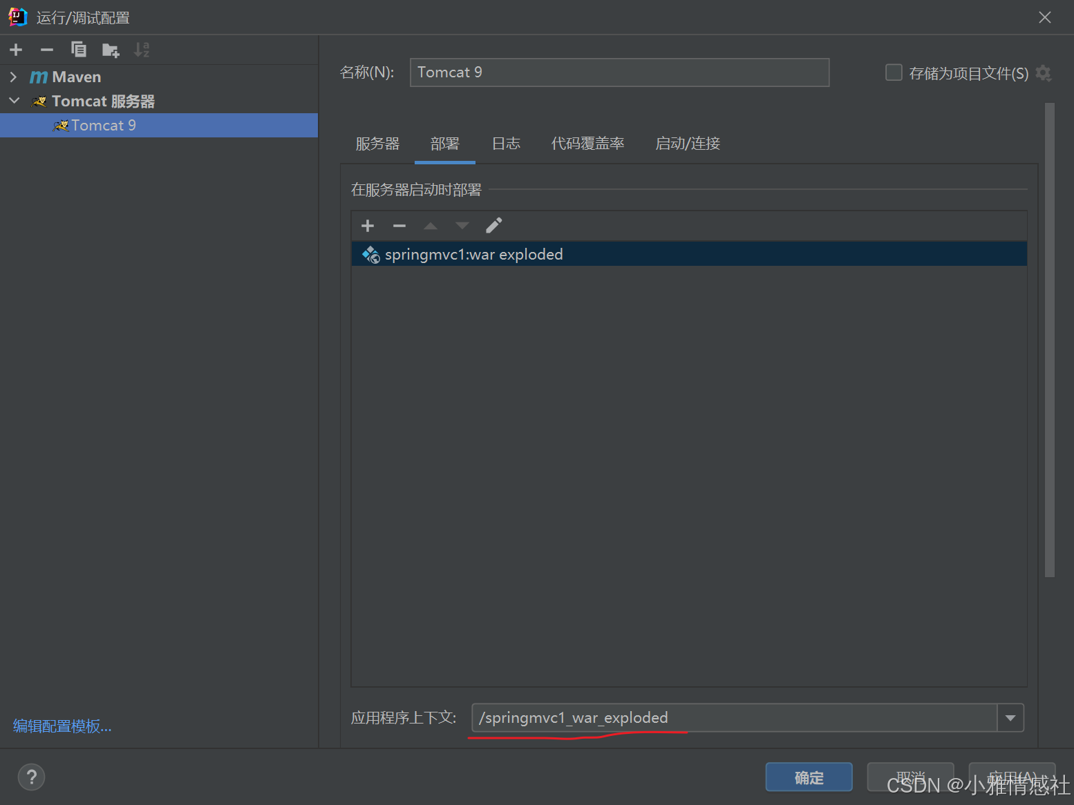Move the artifact down in list

pos(462,226)
